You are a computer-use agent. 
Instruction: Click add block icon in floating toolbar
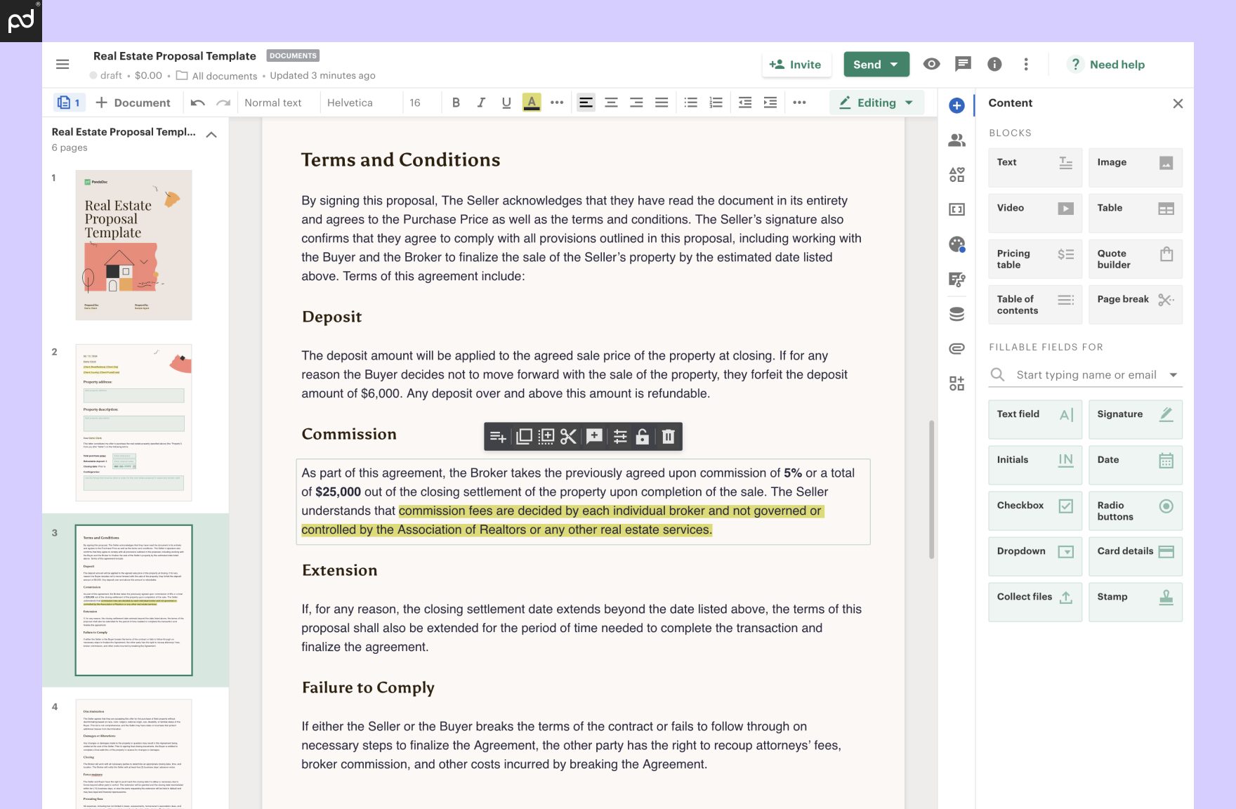click(x=498, y=437)
